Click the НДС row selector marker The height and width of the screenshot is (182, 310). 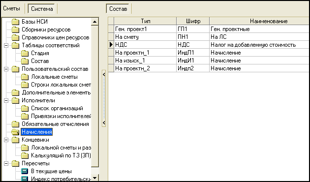[x=111, y=45]
